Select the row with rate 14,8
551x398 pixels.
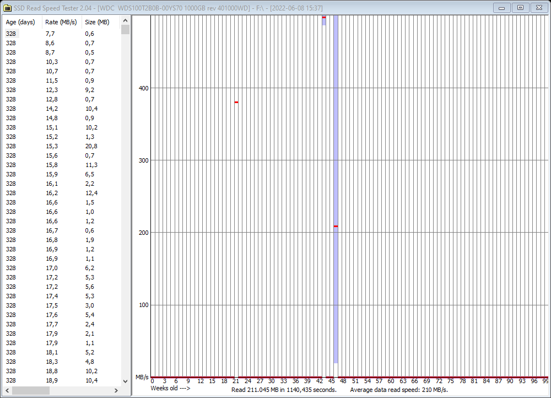(x=62, y=118)
